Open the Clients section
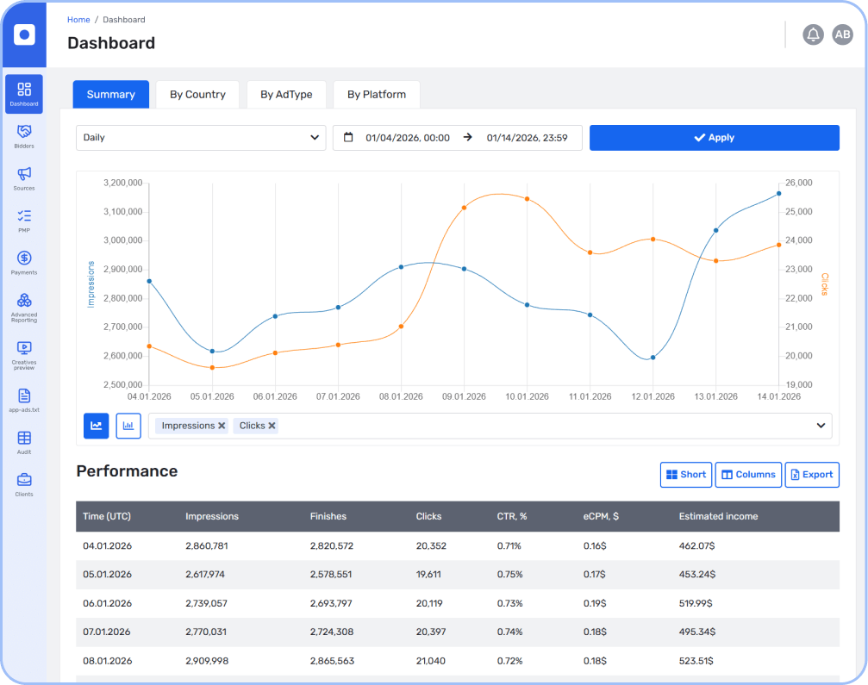This screenshot has height=685, width=868. (x=23, y=483)
